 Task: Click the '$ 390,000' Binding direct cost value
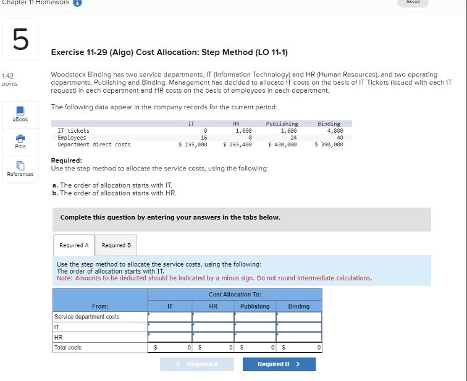(329, 144)
